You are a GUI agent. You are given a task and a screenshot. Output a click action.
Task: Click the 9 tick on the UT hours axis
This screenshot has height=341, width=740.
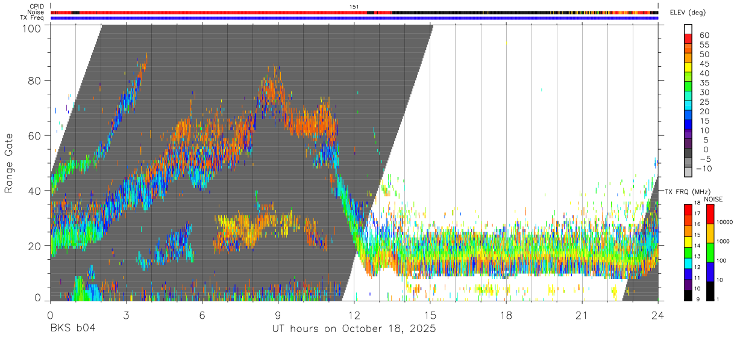[278, 316]
